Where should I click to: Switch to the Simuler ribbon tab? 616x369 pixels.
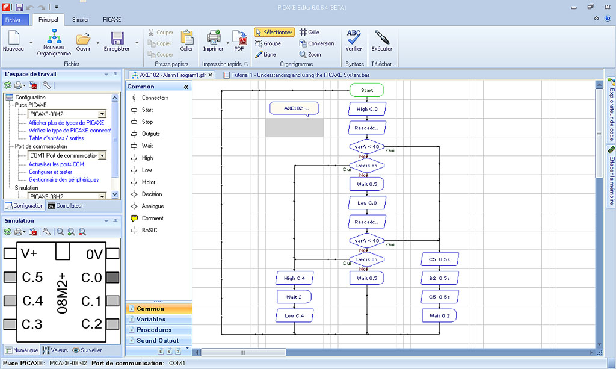pyautogui.click(x=81, y=20)
